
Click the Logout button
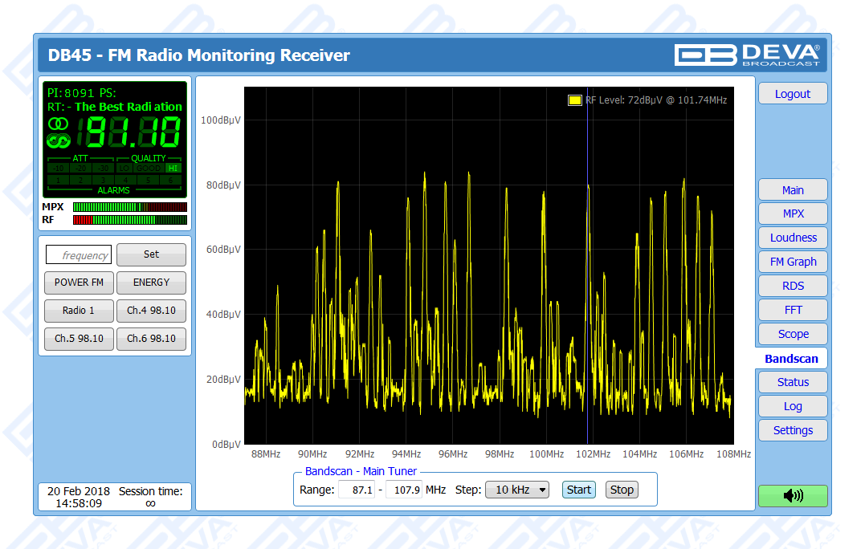pyautogui.click(x=792, y=94)
